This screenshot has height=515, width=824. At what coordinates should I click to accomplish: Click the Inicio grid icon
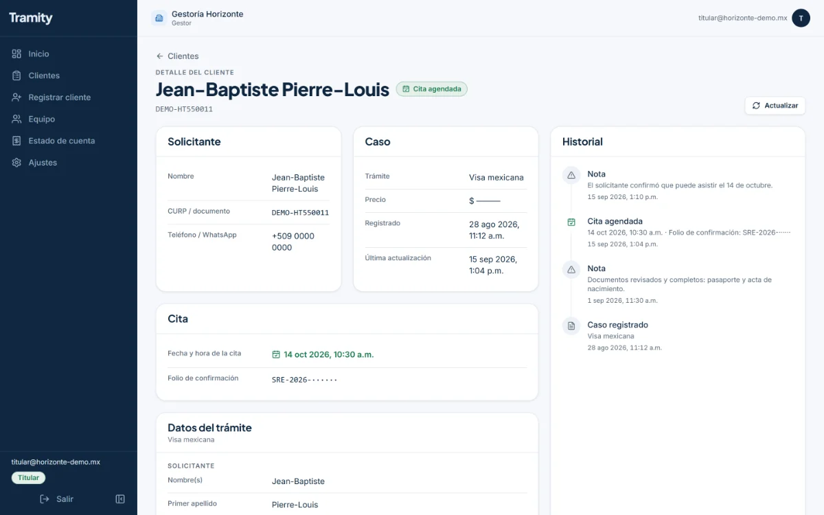pos(16,54)
